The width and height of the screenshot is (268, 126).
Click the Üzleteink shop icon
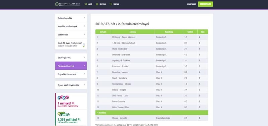(97, 4)
